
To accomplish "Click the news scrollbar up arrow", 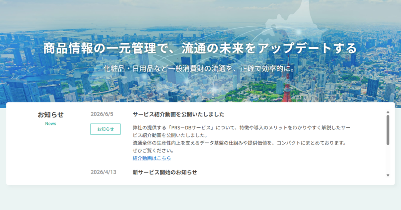I will tap(388, 112).
